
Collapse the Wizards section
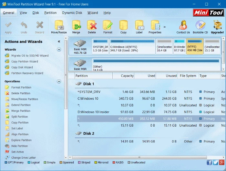click(59, 50)
